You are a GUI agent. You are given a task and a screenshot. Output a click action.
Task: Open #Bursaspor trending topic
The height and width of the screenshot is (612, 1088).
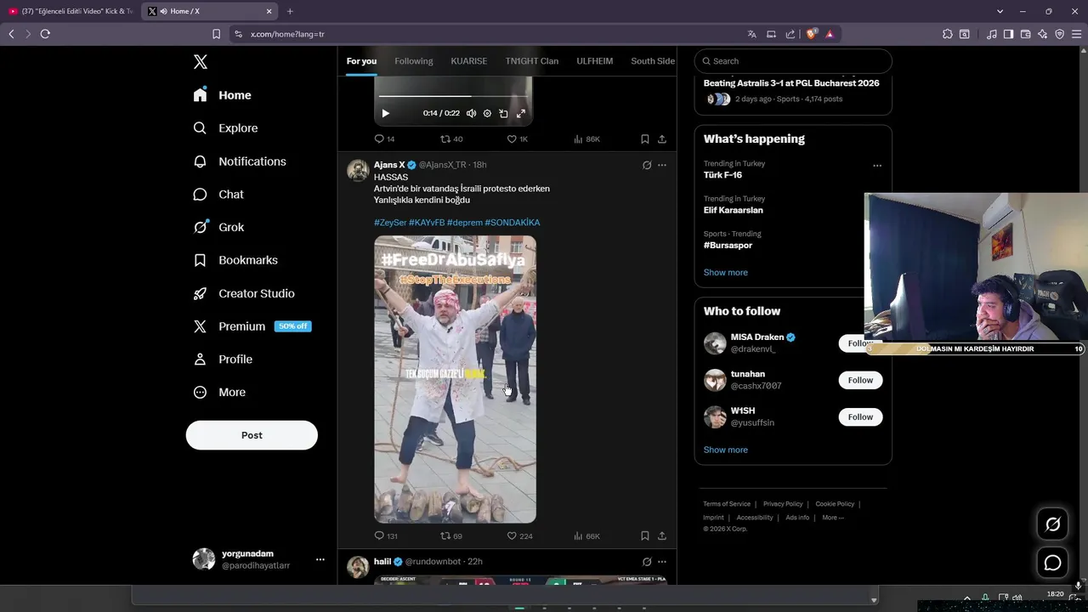pyautogui.click(x=728, y=246)
